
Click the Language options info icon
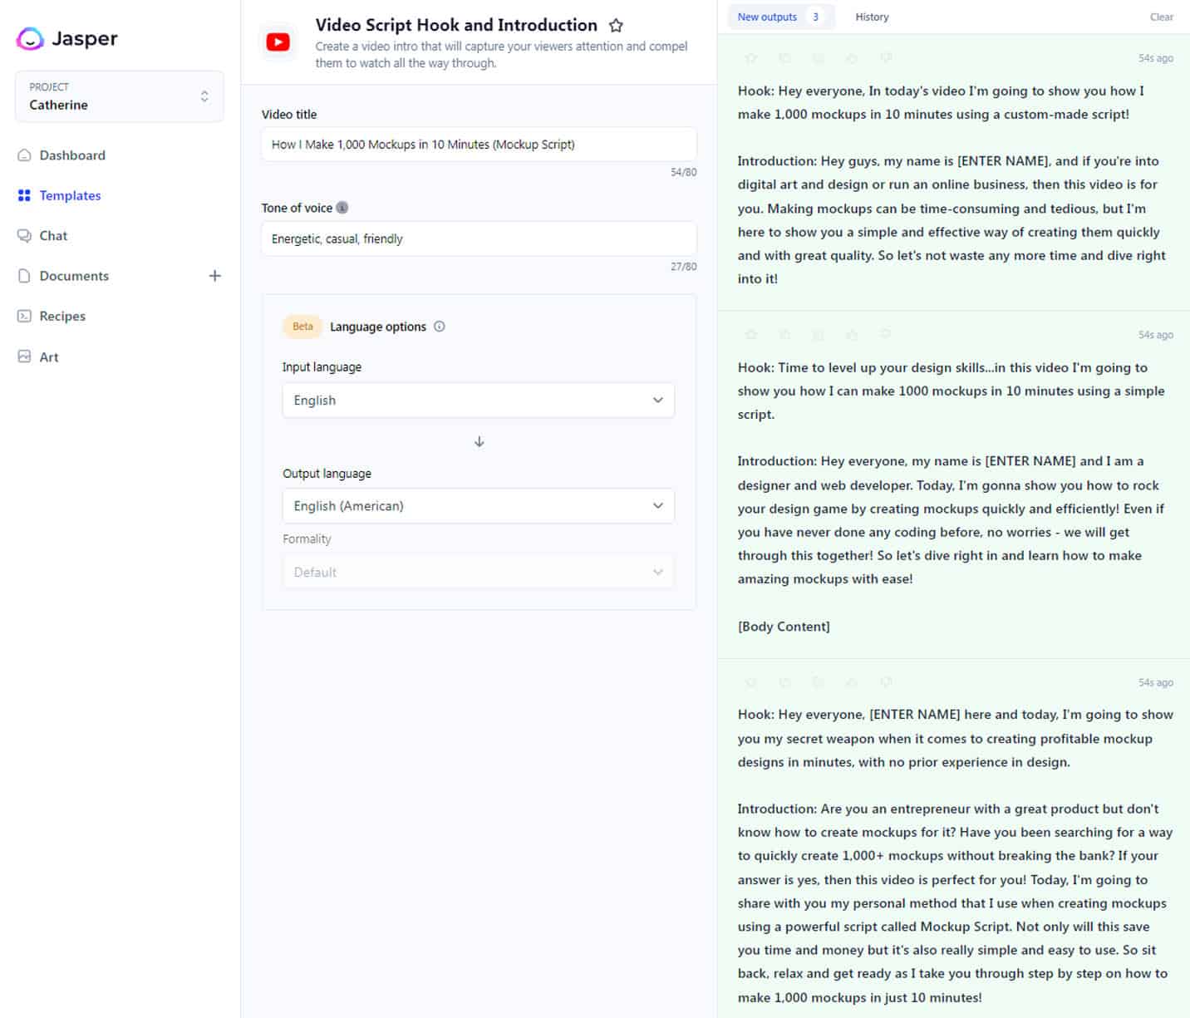(x=440, y=327)
